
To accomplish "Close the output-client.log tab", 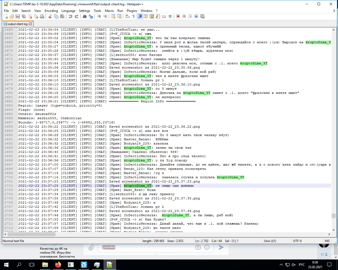I will click(30, 24).
